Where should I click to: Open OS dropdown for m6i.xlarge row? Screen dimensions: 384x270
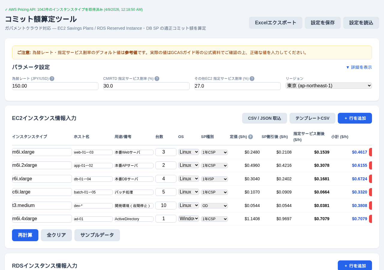(x=189, y=152)
